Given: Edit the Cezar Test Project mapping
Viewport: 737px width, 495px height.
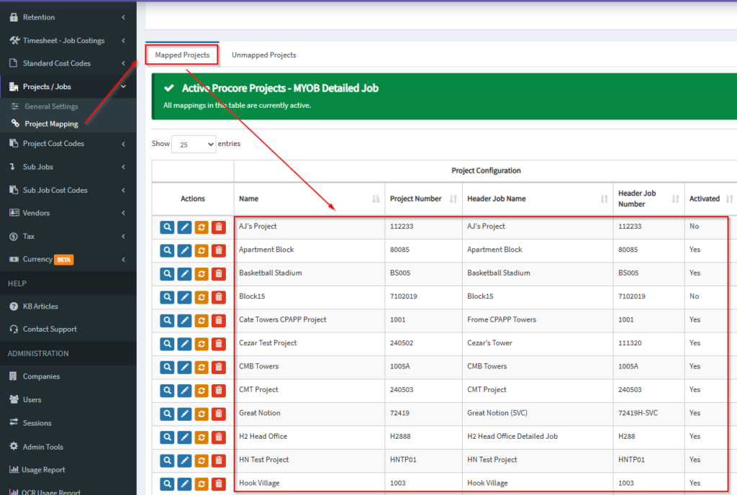Looking at the screenshot, I should (184, 344).
